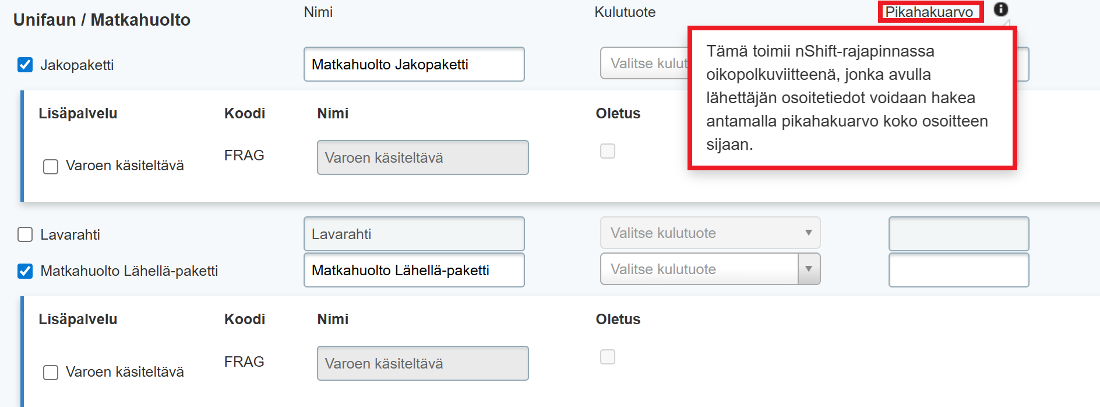Click the Matkahuolto Lähellä-paketti name field
This screenshot has width=1100, height=407.
click(x=414, y=270)
